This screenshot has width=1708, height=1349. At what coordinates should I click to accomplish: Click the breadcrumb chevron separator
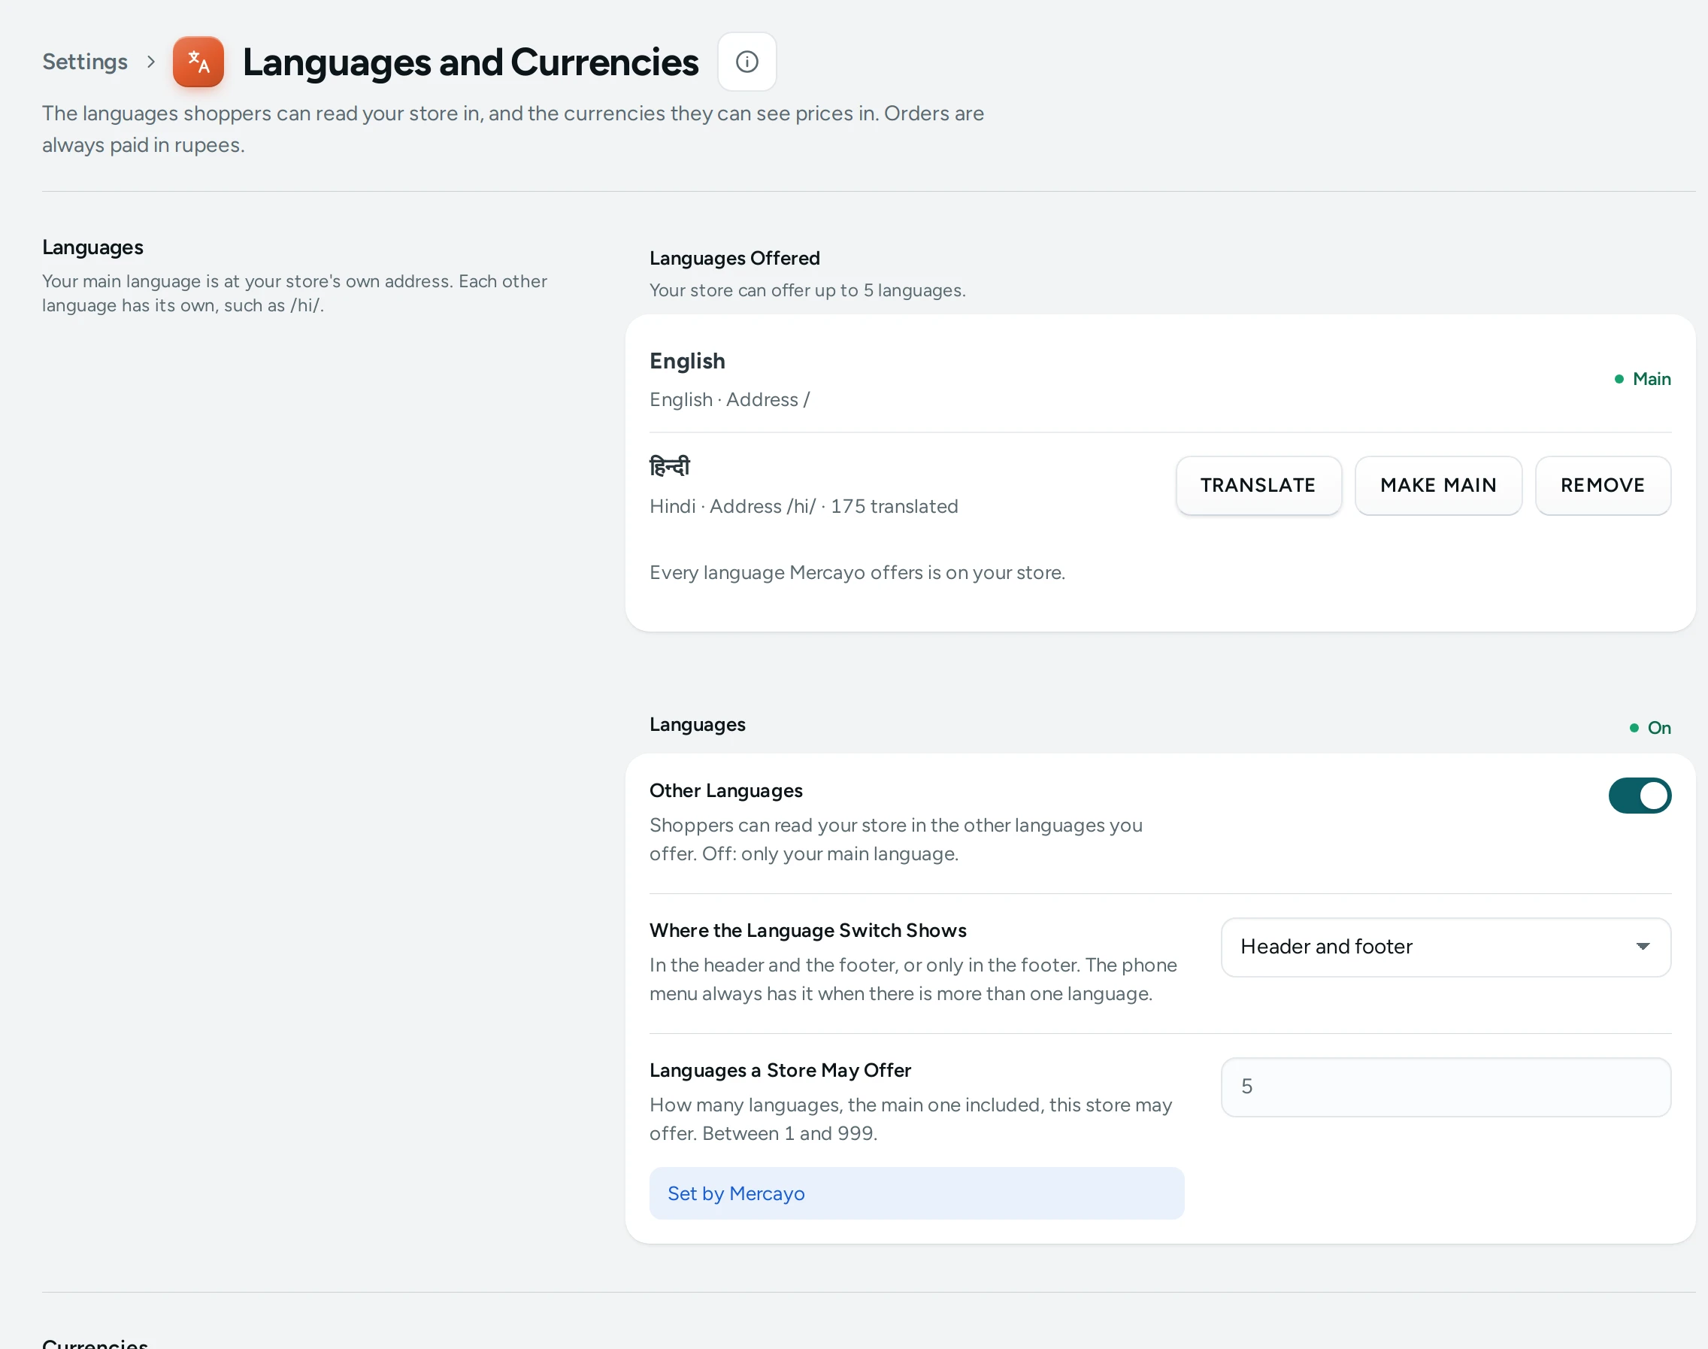point(151,62)
